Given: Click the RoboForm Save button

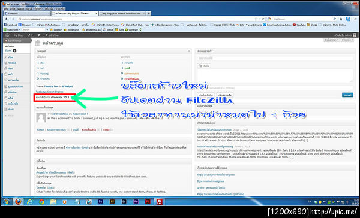Looking at the screenshot, I should point(119,29).
